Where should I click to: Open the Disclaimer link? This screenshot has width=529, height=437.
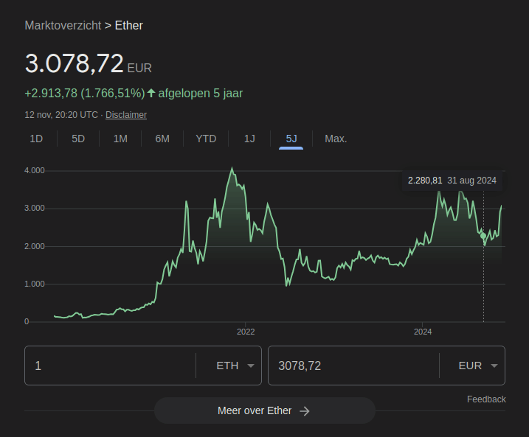[126, 115]
